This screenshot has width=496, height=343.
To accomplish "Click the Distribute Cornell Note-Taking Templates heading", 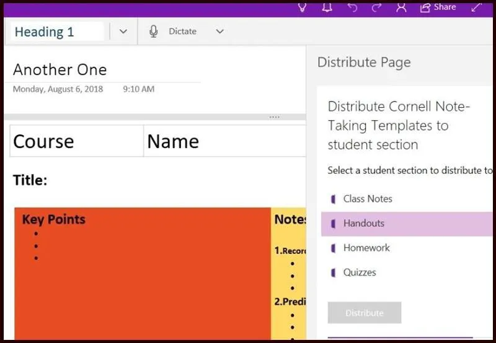I will point(399,126).
